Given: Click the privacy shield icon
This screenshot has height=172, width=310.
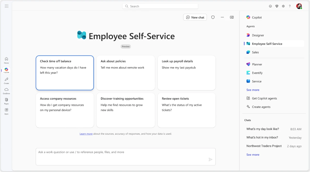Looking at the screenshot, I should tap(213, 17).
